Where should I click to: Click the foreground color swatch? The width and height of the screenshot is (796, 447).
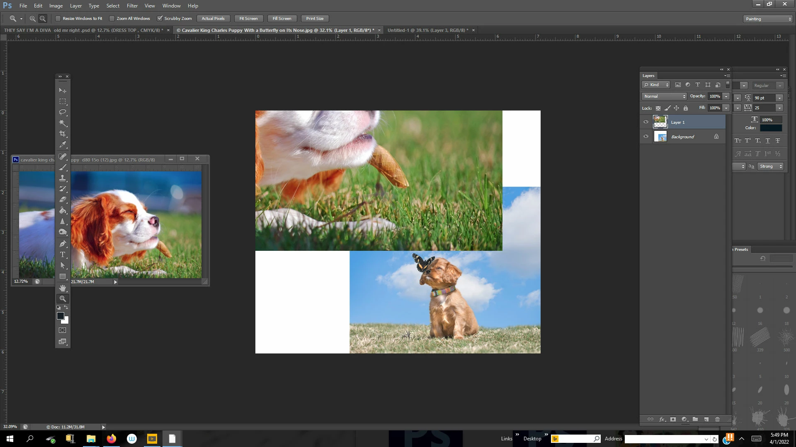[x=60, y=316]
